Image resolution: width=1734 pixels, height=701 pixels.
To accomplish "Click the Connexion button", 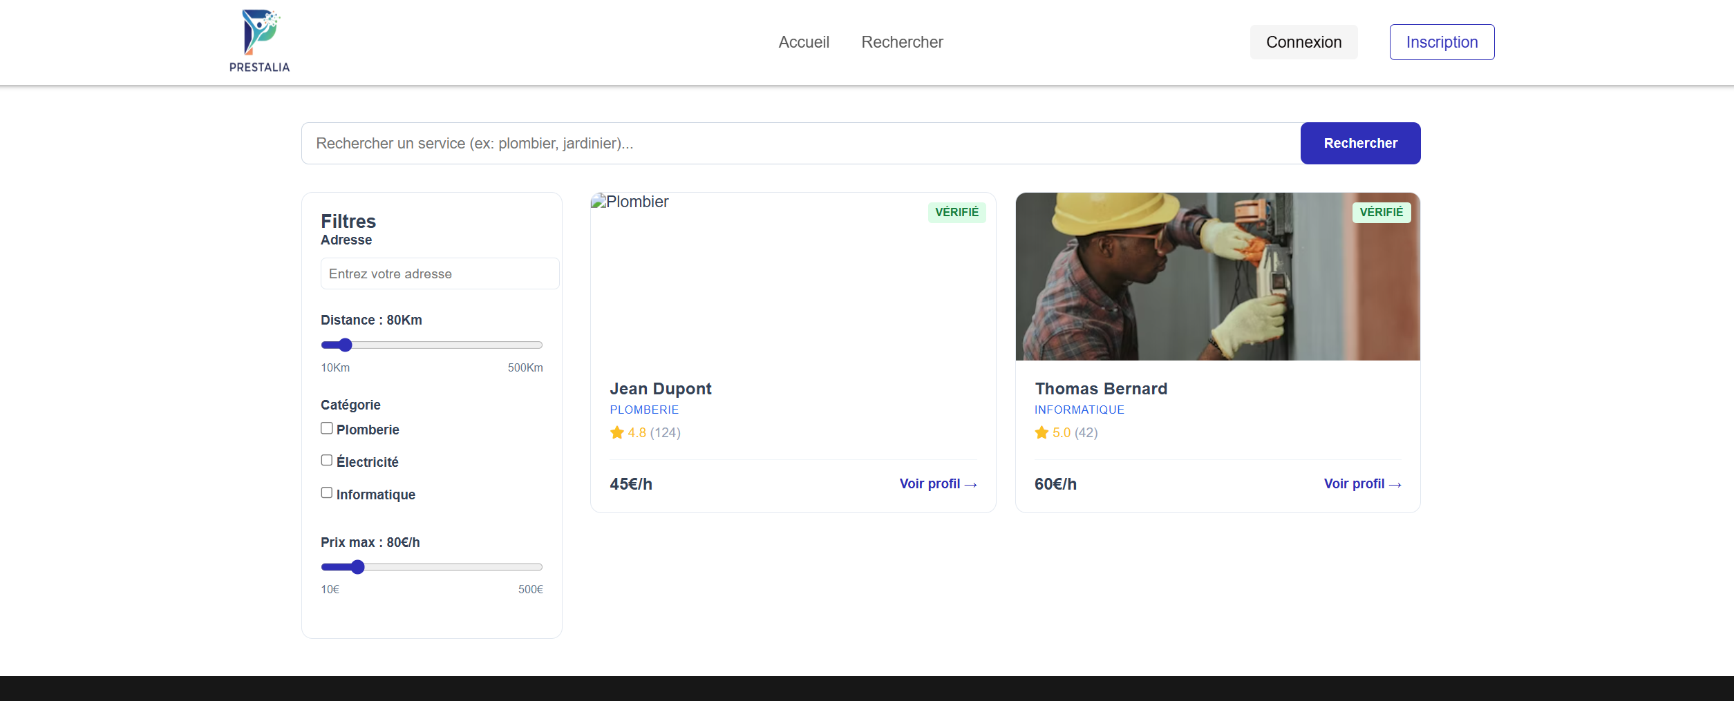I will (x=1303, y=42).
